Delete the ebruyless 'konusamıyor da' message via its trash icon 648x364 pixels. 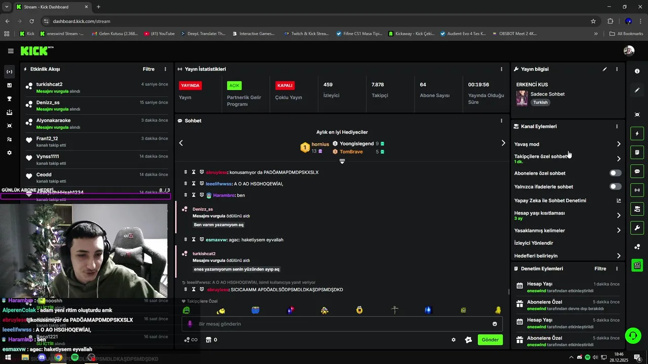186,172
